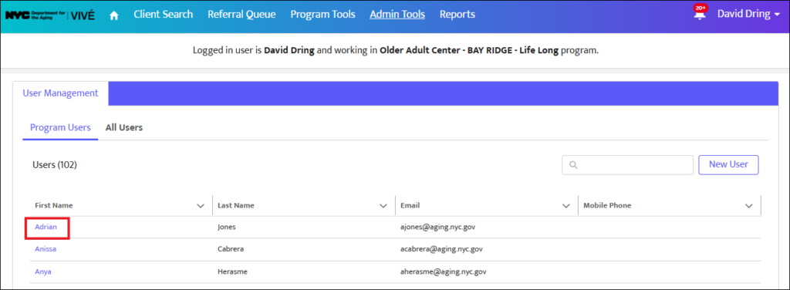The height and width of the screenshot is (290, 790).
Task: Click in the users search field
Action: pos(628,164)
